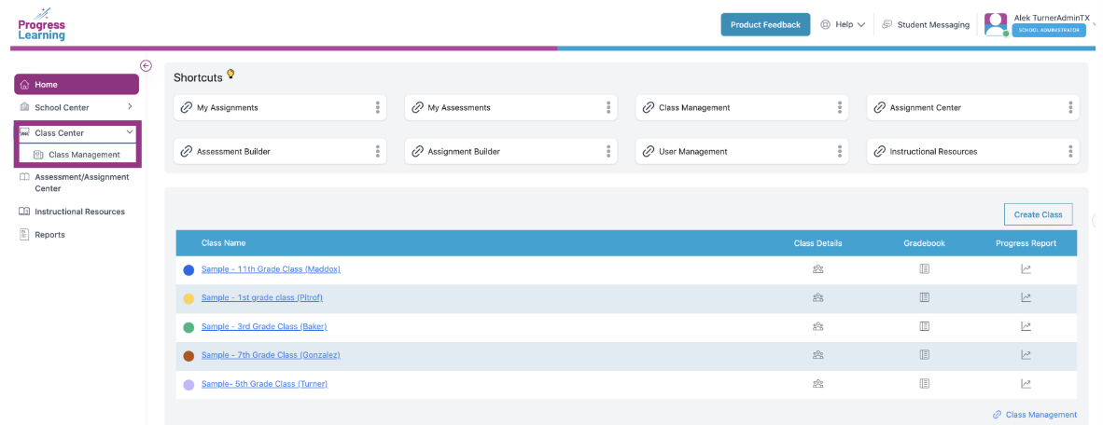Screen dimensions: 1103x425
Task: Collapse the sidebar with the arrow icon
Action: coord(146,65)
